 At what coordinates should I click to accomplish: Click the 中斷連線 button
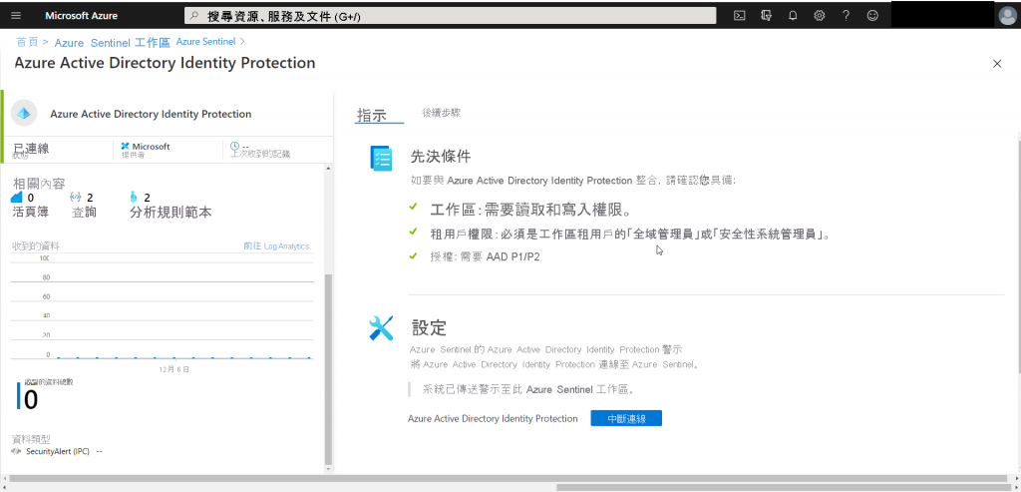pyautogui.click(x=626, y=418)
